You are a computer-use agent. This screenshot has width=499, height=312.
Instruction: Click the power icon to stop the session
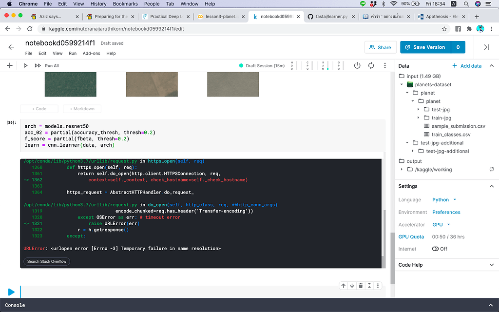[357, 65]
